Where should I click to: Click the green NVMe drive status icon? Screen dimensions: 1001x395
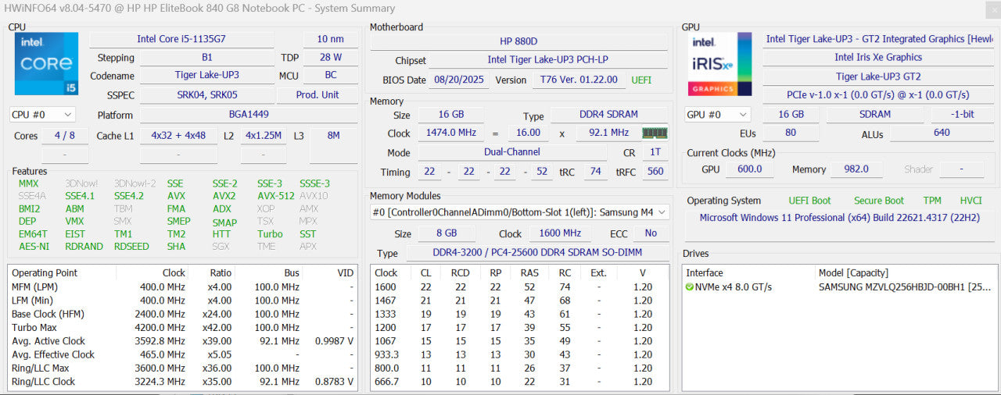click(x=690, y=287)
